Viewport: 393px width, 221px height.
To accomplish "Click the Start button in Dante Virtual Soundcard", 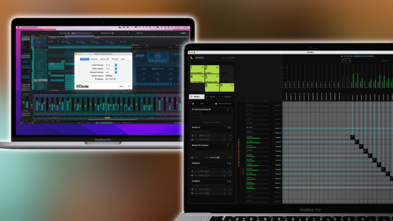I will 121,86.
